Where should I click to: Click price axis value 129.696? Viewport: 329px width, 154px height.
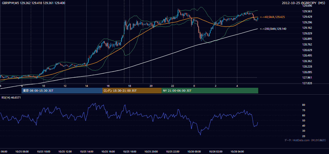pos(307,6)
